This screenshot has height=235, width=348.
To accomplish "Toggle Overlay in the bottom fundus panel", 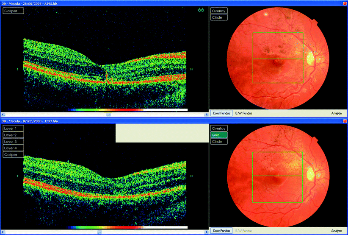I will click(219, 128).
